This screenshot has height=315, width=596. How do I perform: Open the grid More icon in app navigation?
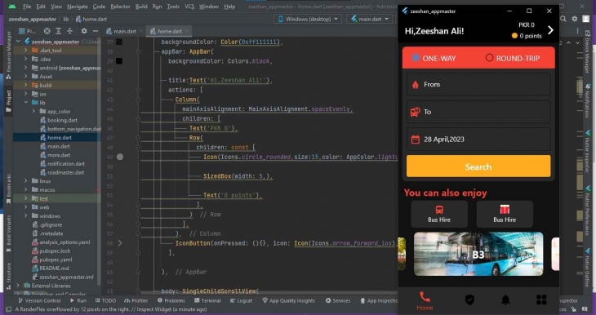coord(541,299)
